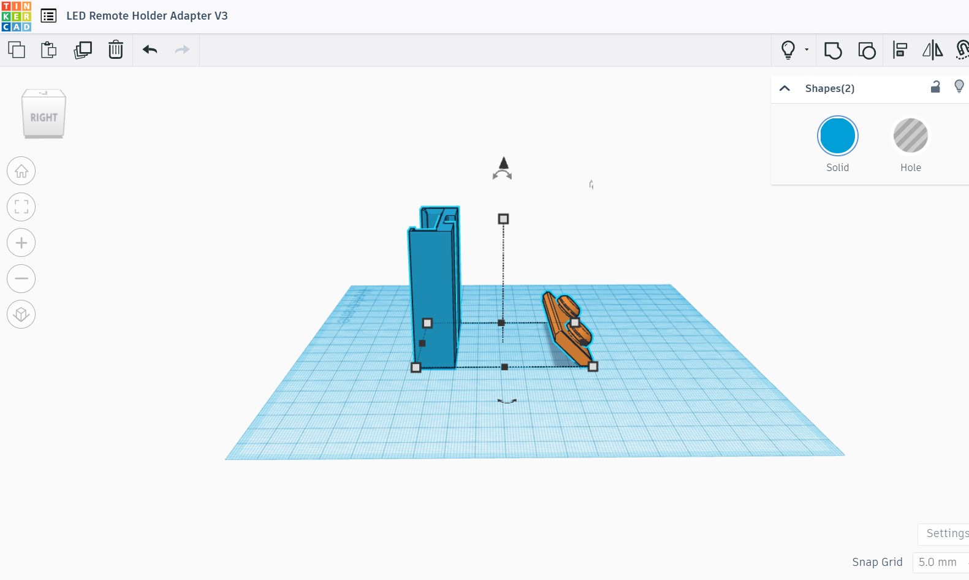This screenshot has height=580, width=969.
Task: Select the blue holder shape
Action: coord(434,294)
